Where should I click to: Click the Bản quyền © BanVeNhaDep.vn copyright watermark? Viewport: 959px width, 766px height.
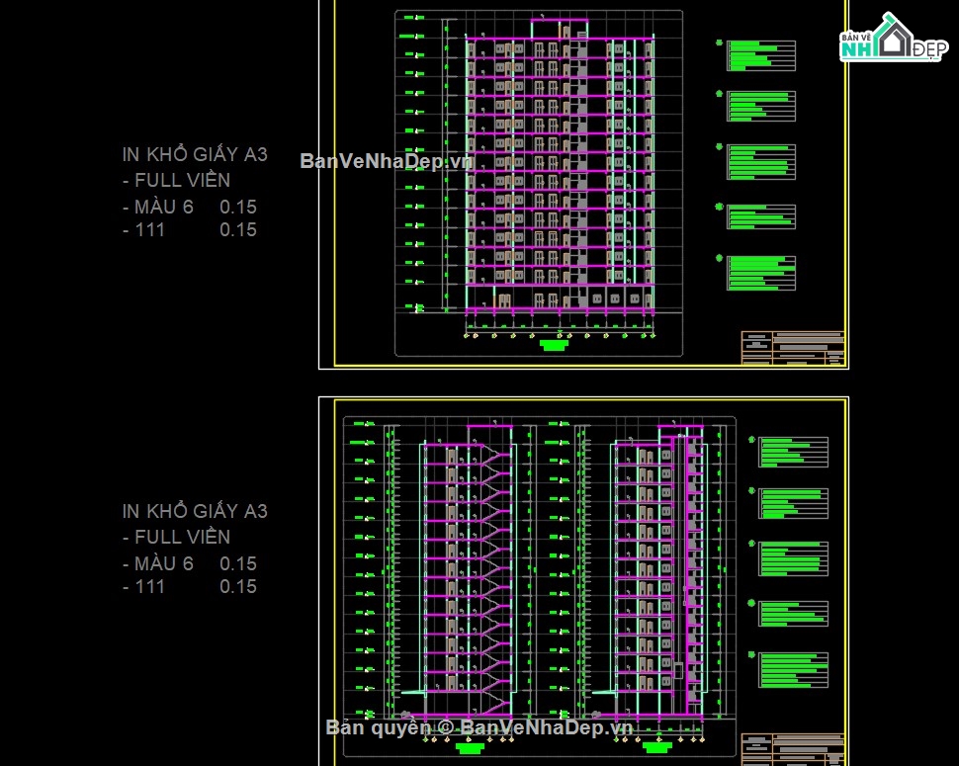click(479, 726)
